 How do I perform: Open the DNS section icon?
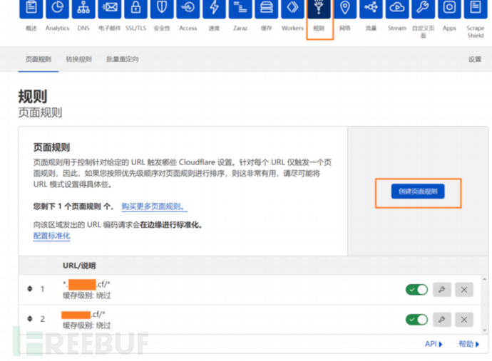pyautogui.click(x=83, y=9)
